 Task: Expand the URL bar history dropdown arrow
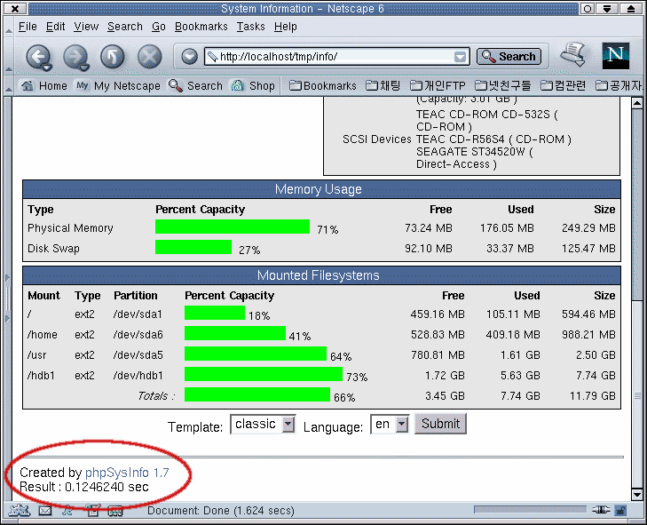click(x=460, y=57)
